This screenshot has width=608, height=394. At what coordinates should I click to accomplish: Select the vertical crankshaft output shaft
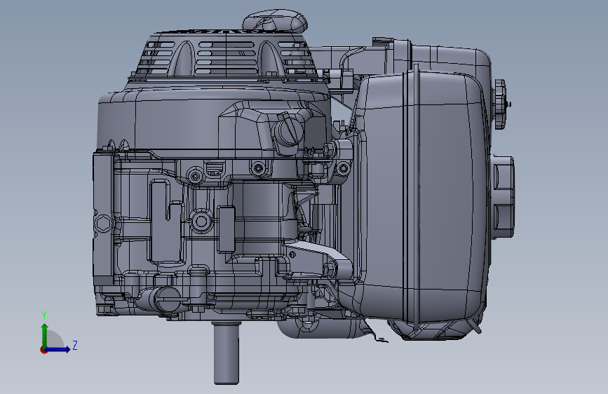(x=226, y=352)
